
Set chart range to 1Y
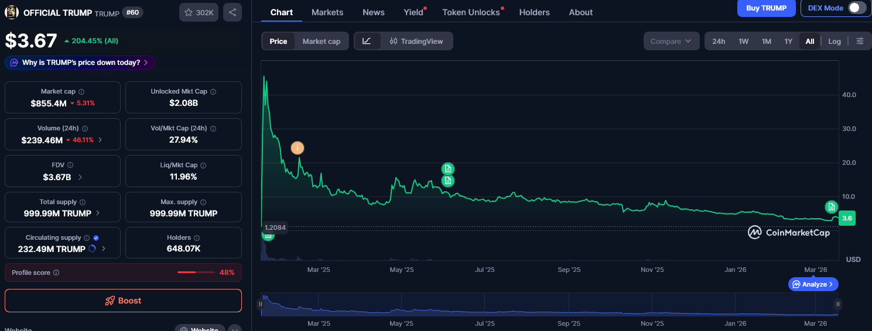788,41
